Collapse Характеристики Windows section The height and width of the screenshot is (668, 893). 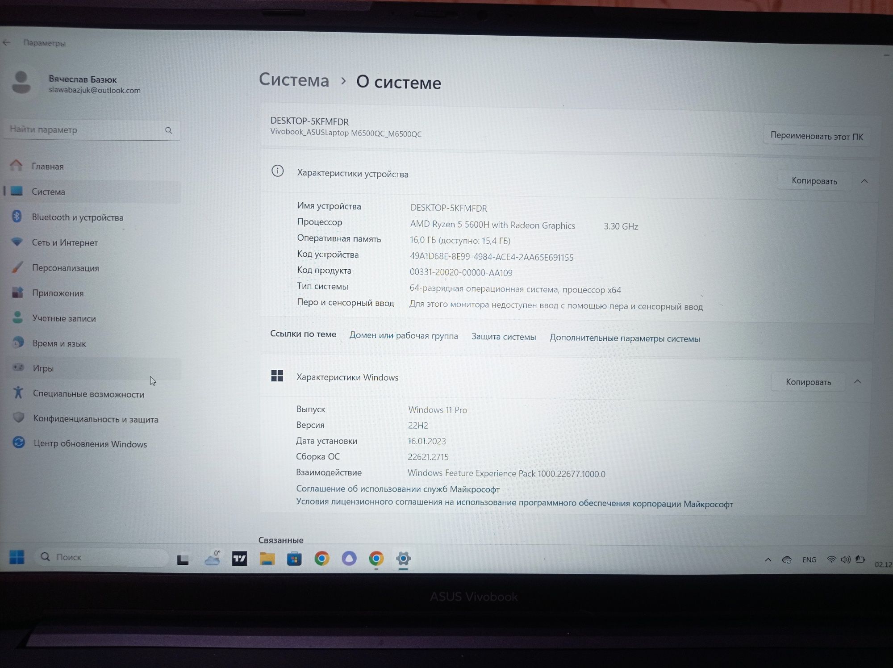[857, 382]
